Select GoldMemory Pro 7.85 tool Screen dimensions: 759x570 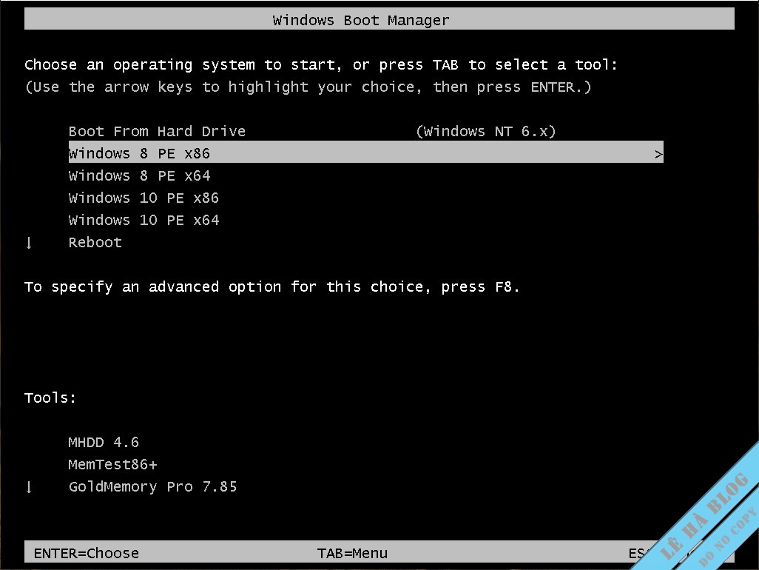pyautogui.click(x=152, y=486)
